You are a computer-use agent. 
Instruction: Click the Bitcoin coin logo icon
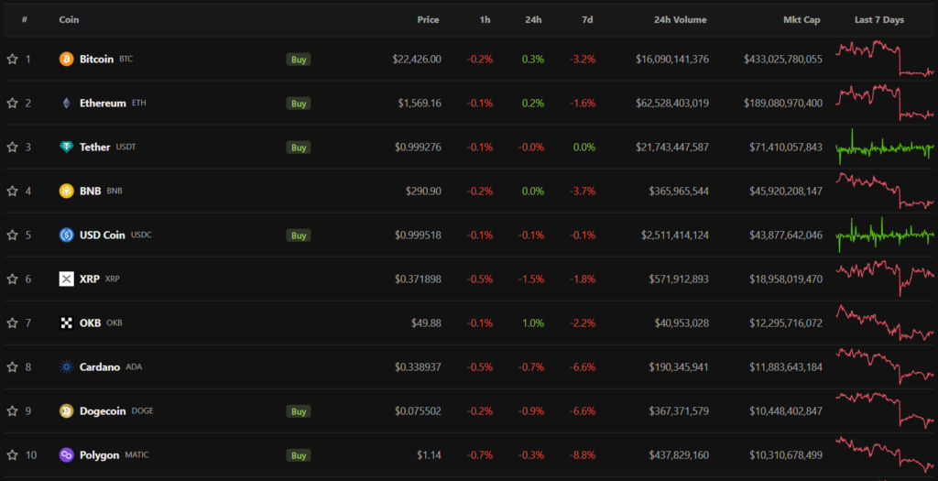66,60
